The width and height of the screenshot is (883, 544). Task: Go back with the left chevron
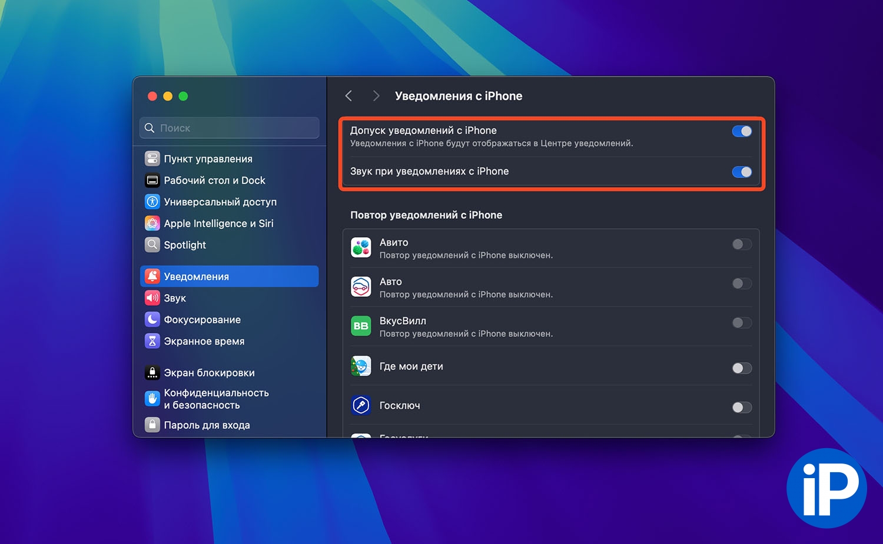pos(348,96)
